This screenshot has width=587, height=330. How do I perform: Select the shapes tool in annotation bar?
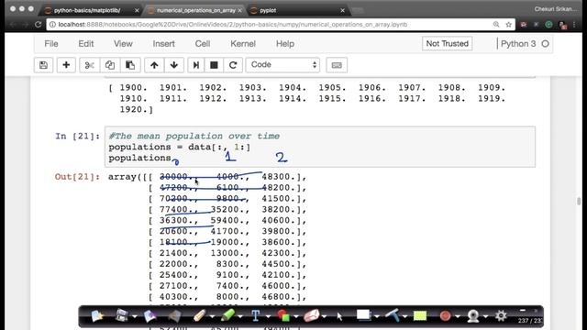click(283, 315)
